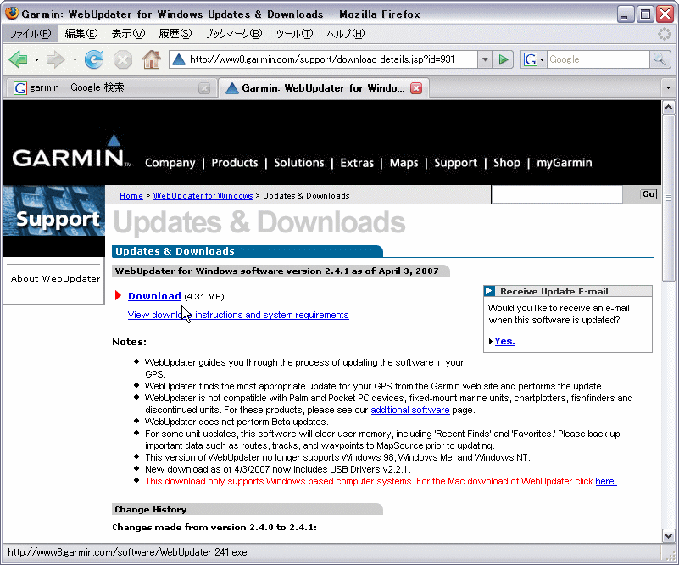Click the Firefox icon in title bar

(x=12, y=14)
